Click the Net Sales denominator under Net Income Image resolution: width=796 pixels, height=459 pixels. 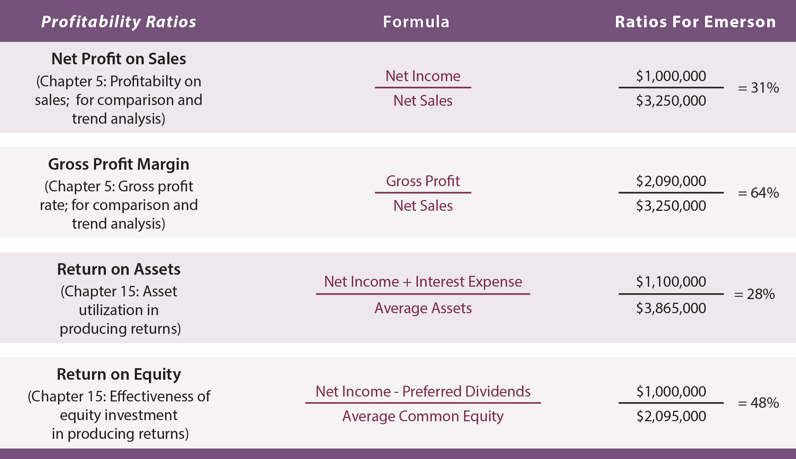(423, 101)
